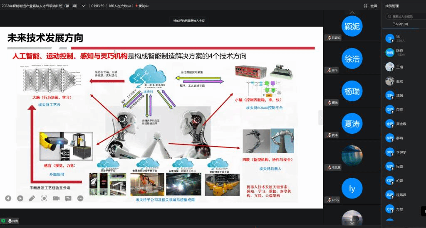The image size is (426, 228).
Task: Open chat bubble at right edge
Action: coord(424,211)
